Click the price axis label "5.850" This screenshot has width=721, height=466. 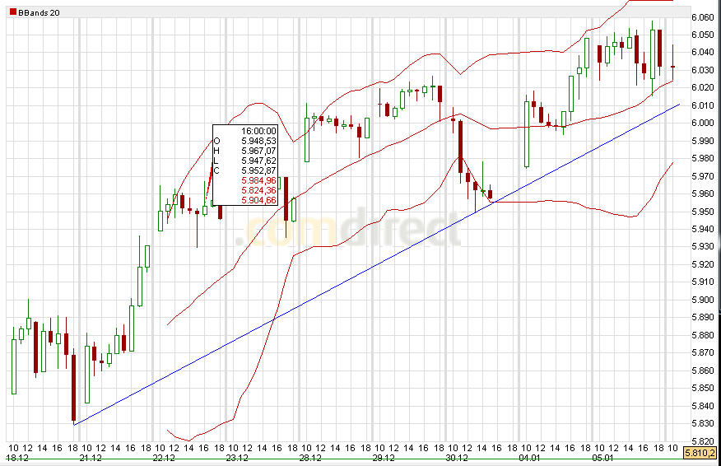(x=703, y=389)
